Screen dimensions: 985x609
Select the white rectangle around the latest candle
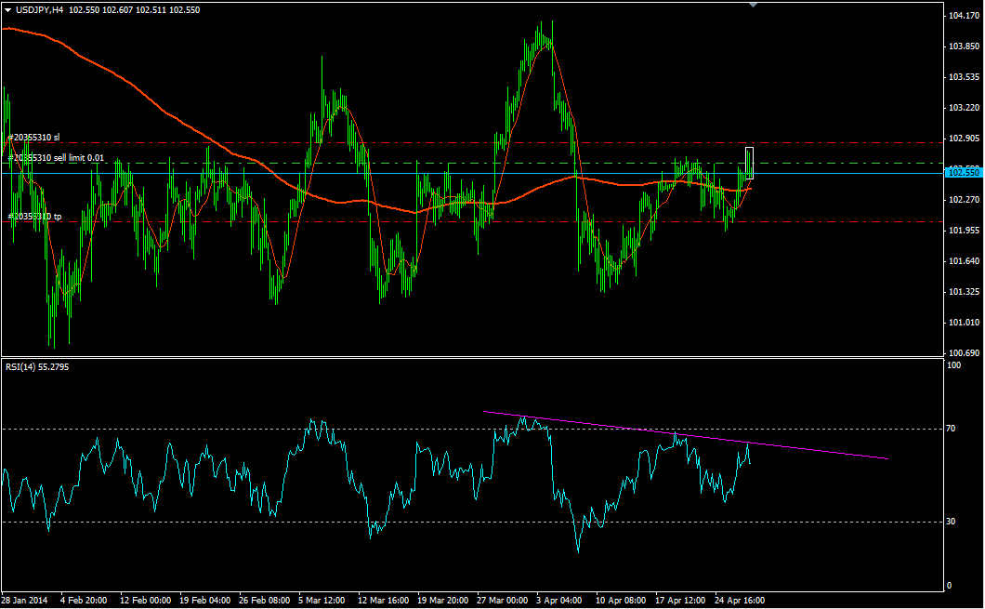[749, 164]
